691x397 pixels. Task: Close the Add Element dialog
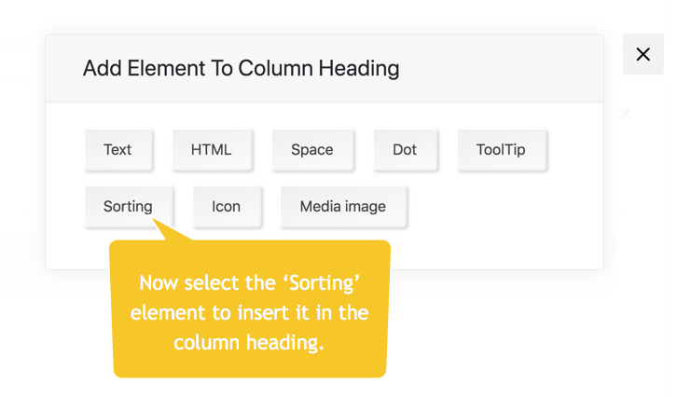(643, 54)
